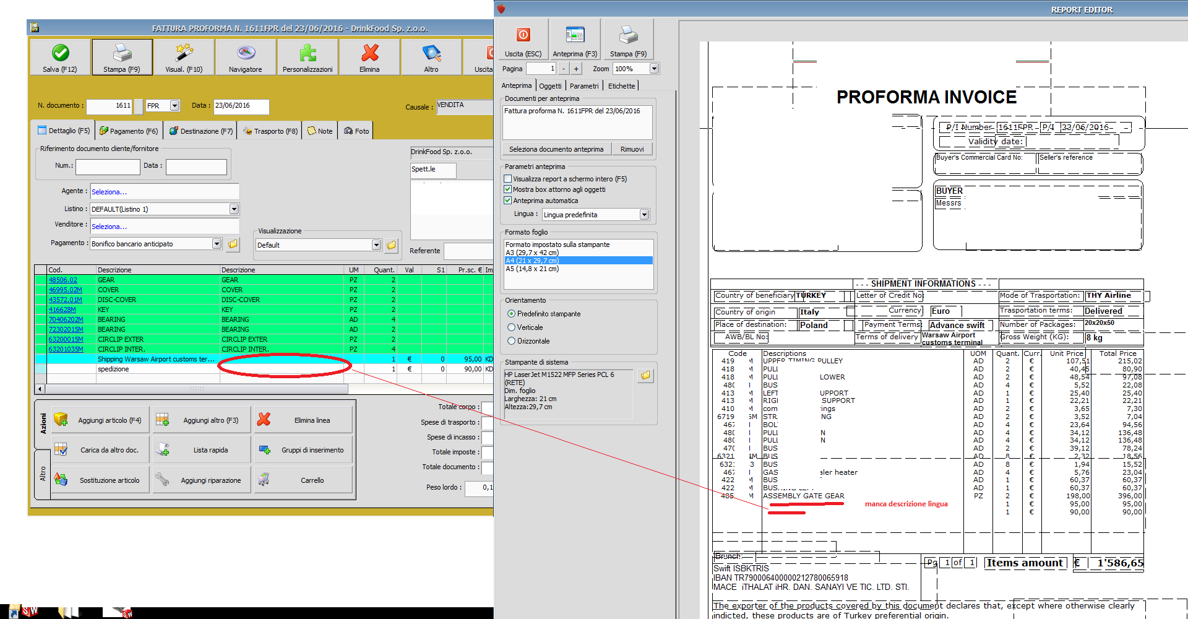1188x619 pixels.
Task: Enable Visualizza report a schermo intero checkbox
Action: (507, 179)
